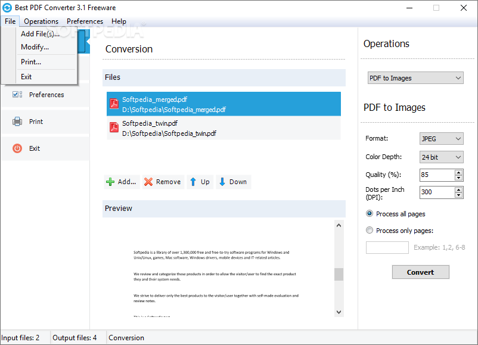This screenshot has width=478, height=345.
Task: Open the Format JPEG dropdown
Action: coord(442,139)
